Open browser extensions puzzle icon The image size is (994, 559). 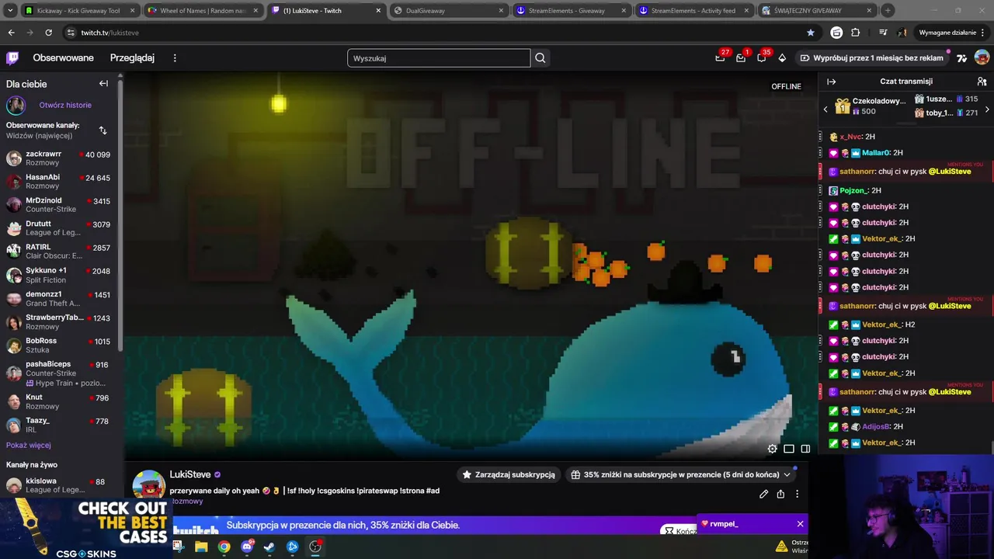point(856,33)
